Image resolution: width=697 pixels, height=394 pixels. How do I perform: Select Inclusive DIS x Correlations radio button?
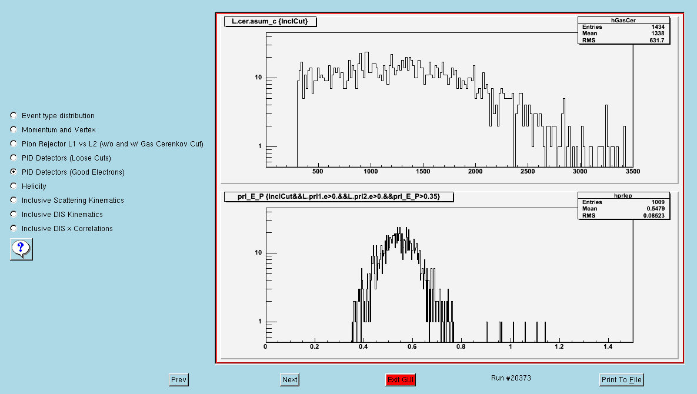point(14,228)
